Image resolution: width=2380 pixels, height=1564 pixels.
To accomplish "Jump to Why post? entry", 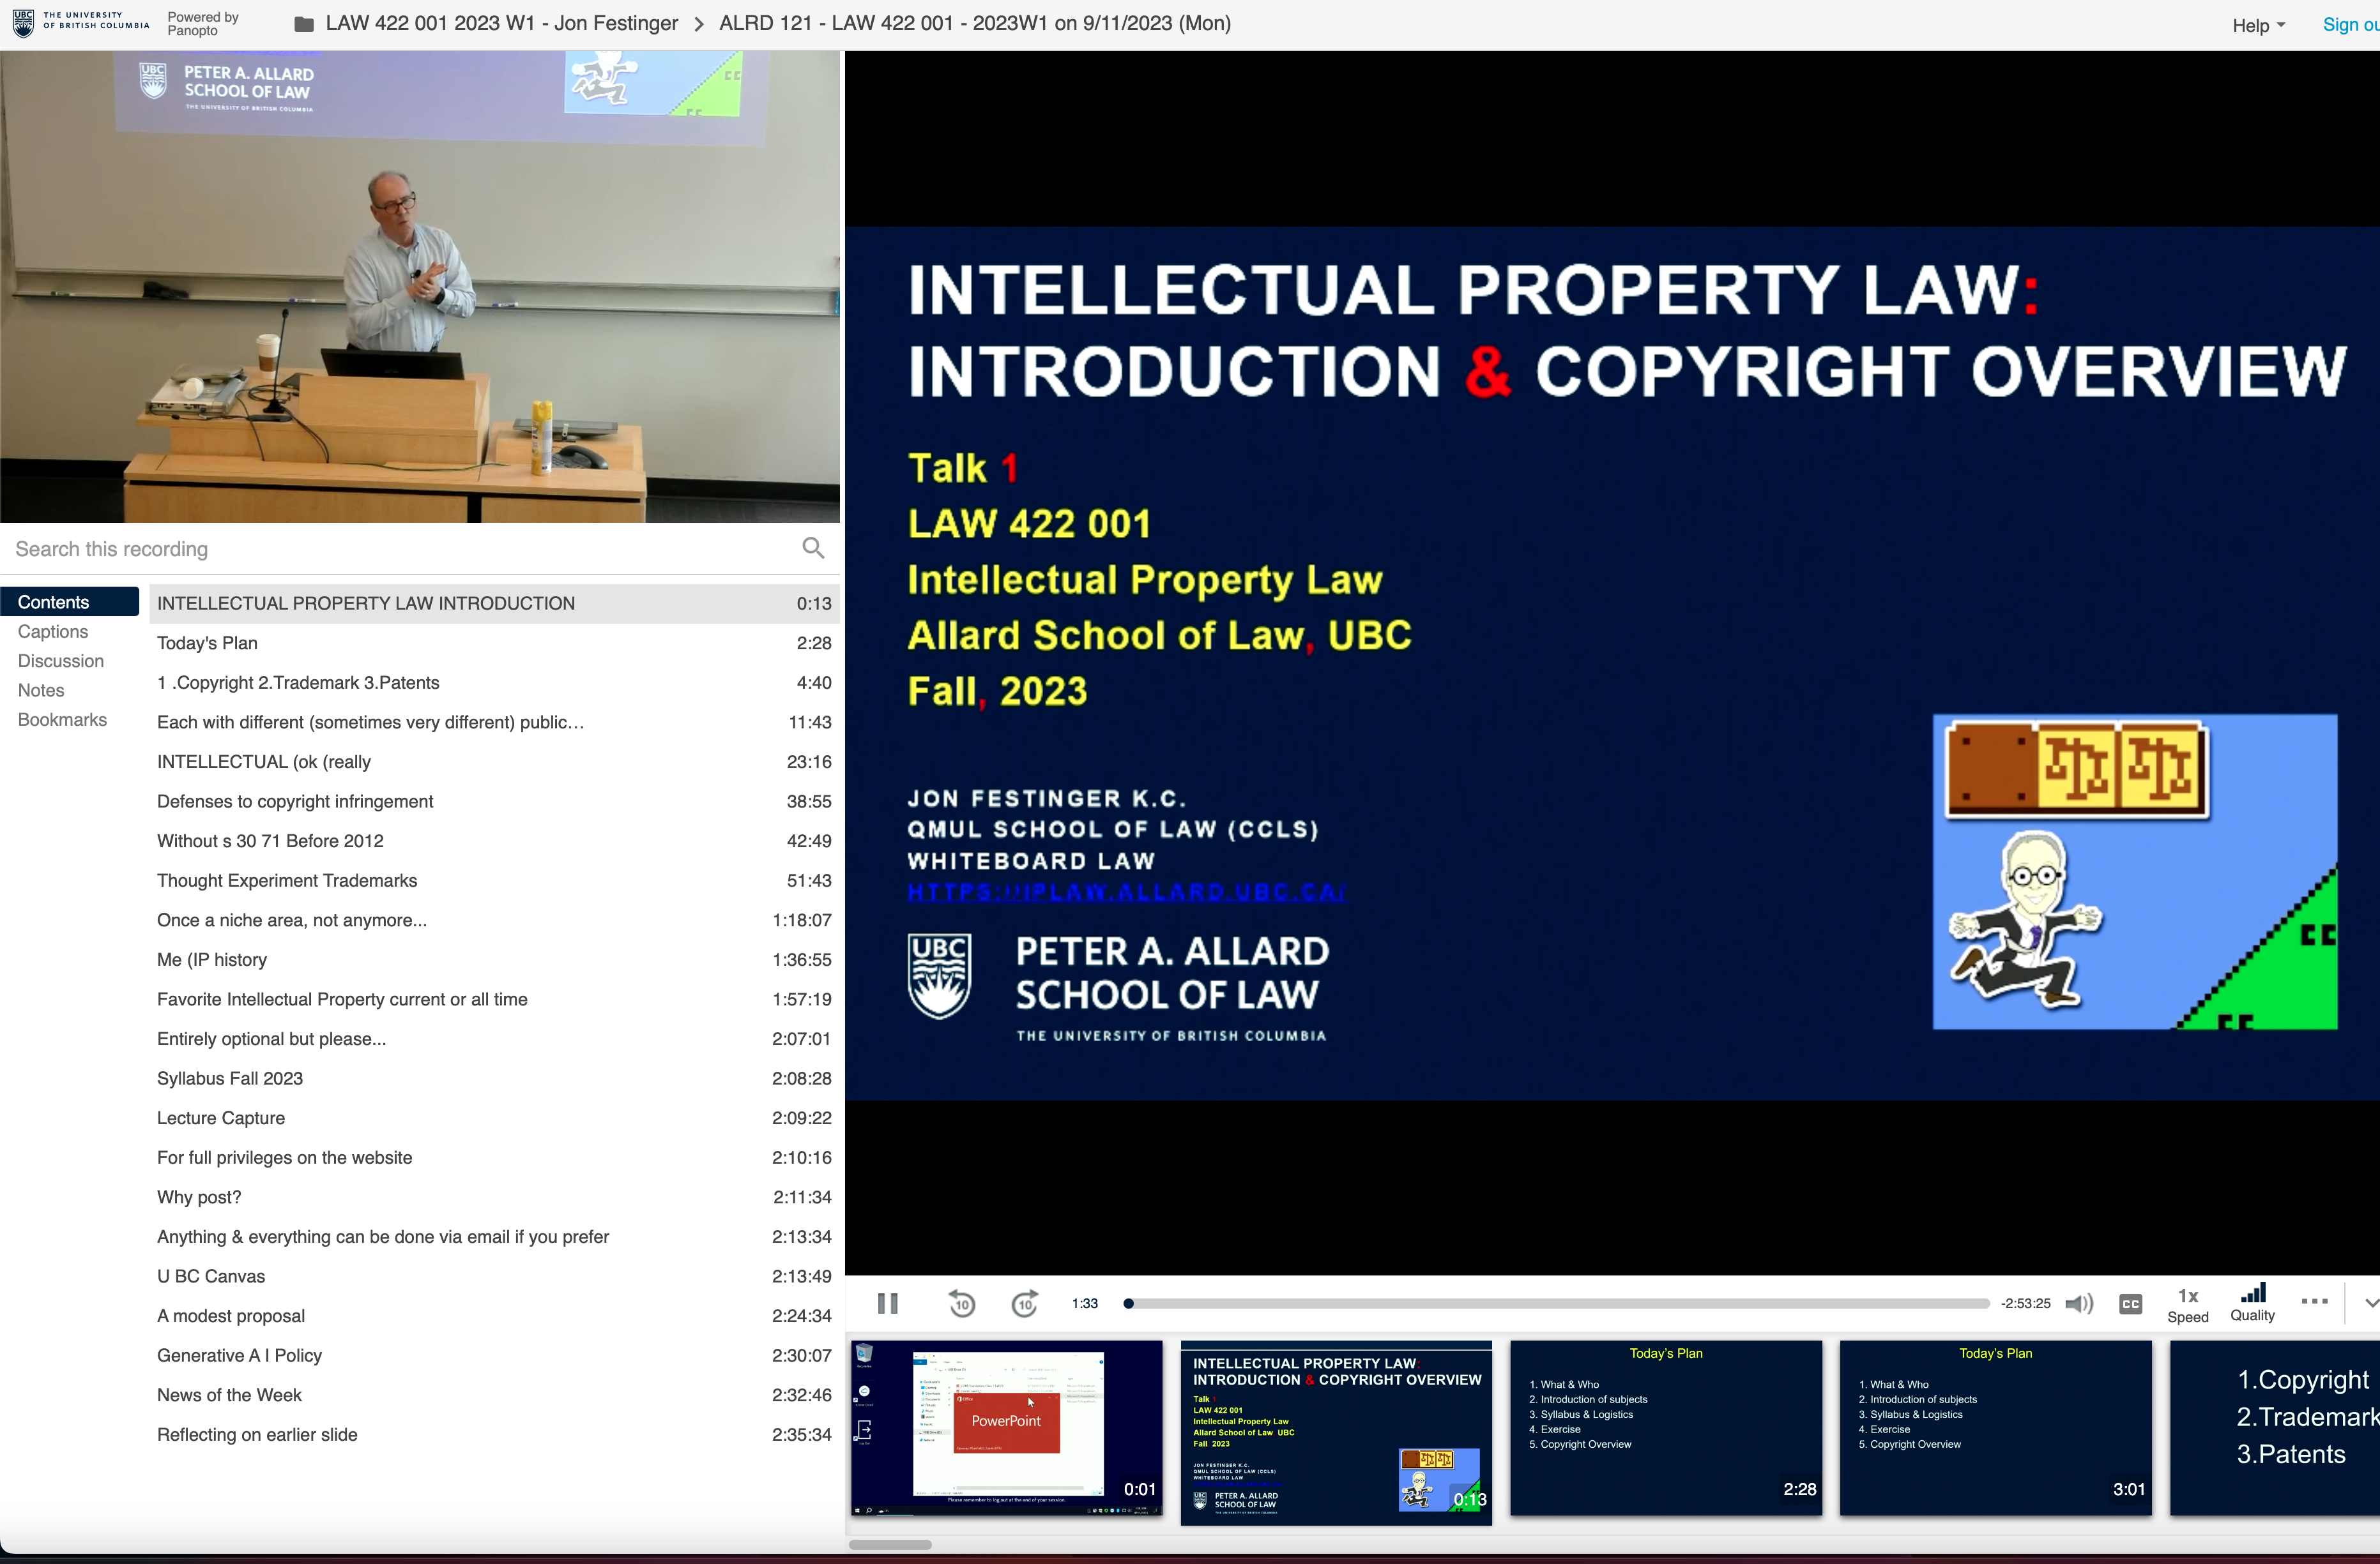I will (494, 1197).
